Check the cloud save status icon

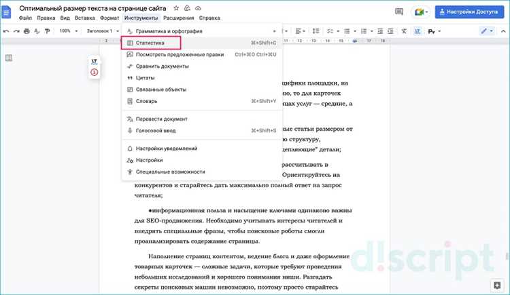198,8
